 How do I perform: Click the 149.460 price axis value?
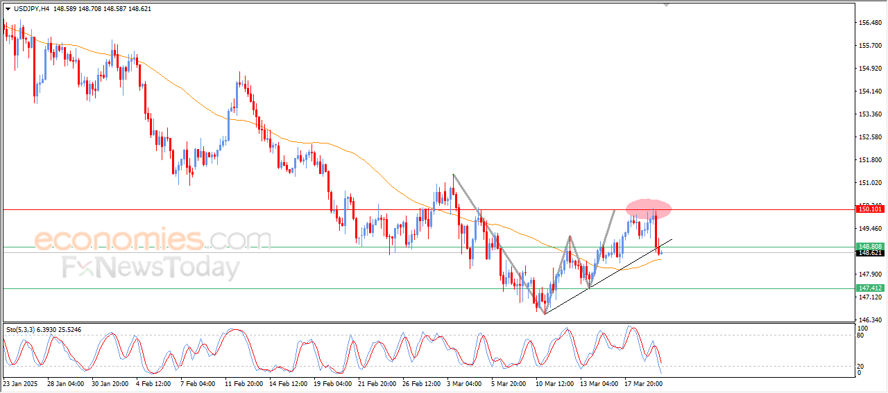tap(870, 229)
